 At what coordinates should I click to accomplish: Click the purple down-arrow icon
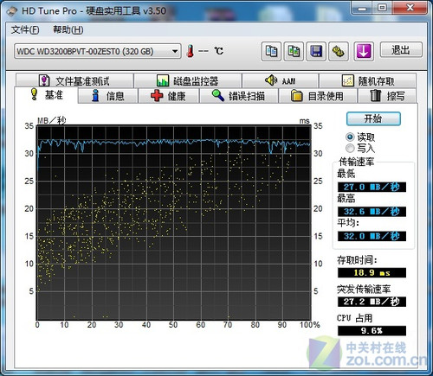tap(364, 51)
